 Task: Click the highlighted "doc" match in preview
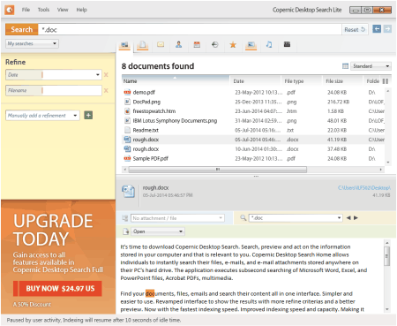click(150, 293)
